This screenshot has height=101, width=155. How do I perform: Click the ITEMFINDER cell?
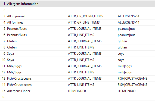tap(77, 91)
